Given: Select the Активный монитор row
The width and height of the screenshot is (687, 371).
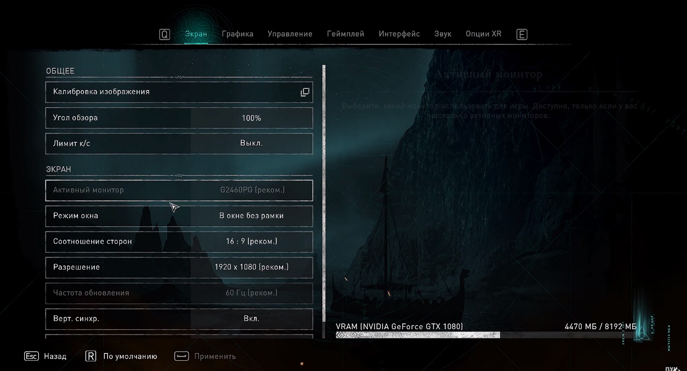Looking at the screenshot, I should pos(179,190).
